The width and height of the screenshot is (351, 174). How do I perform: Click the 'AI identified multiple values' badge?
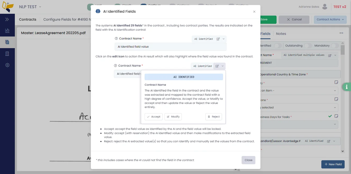coord(304,55)
